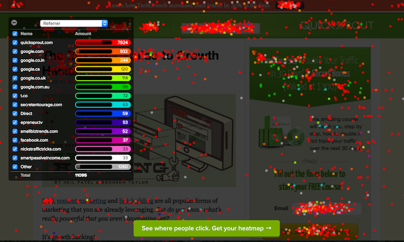Click the course box and CD image
This screenshot has width=404, height=242.
pos(282,132)
